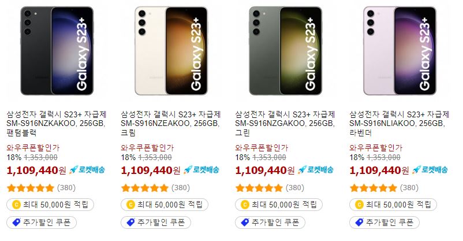The image size is (463, 241).
Task: Click the coin icon on Phantom Black reward badge
Action: click(16, 205)
